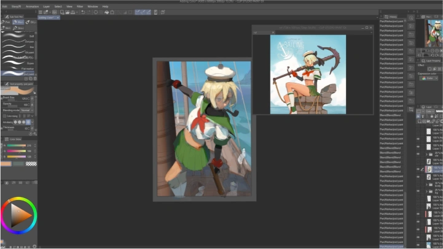This screenshot has height=249, width=443.
Task: Open the layer blend mode dropdown in Layer panel
Action: click(429, 112)
